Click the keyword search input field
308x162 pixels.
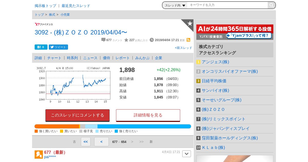coord(227,5)
